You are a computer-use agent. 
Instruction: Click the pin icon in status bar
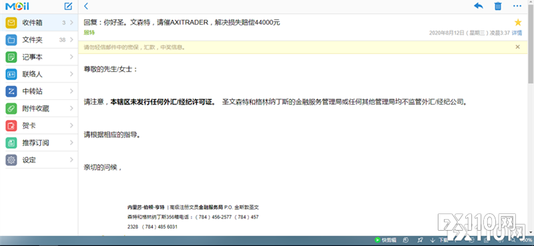point(420,240)
